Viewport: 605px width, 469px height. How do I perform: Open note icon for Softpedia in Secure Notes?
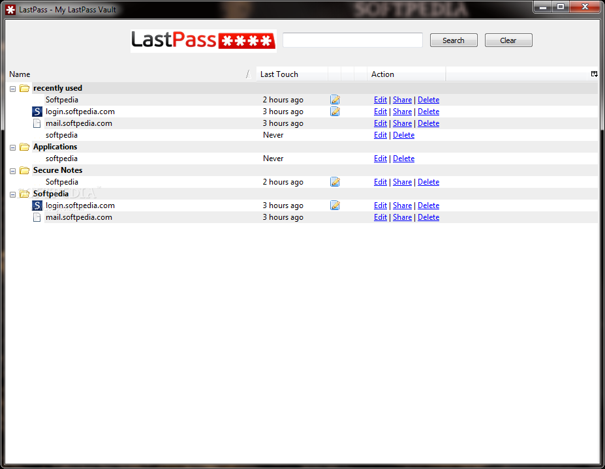335,182
